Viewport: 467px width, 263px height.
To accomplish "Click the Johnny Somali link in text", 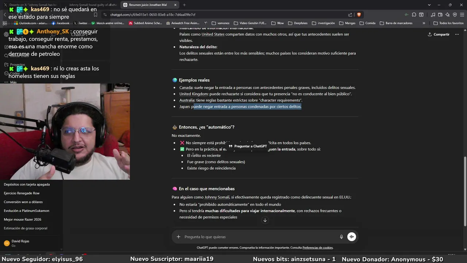I will [x=217, y=197].
